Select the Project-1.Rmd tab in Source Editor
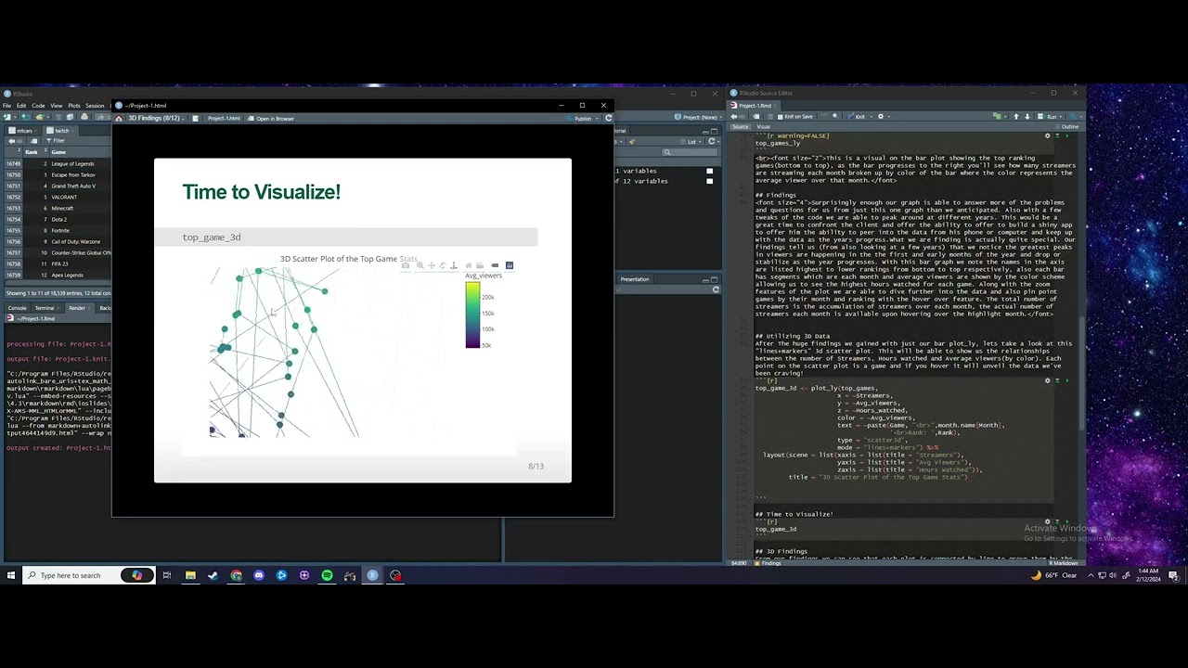This screenshot has height=668, width=1188. point(755,106)
